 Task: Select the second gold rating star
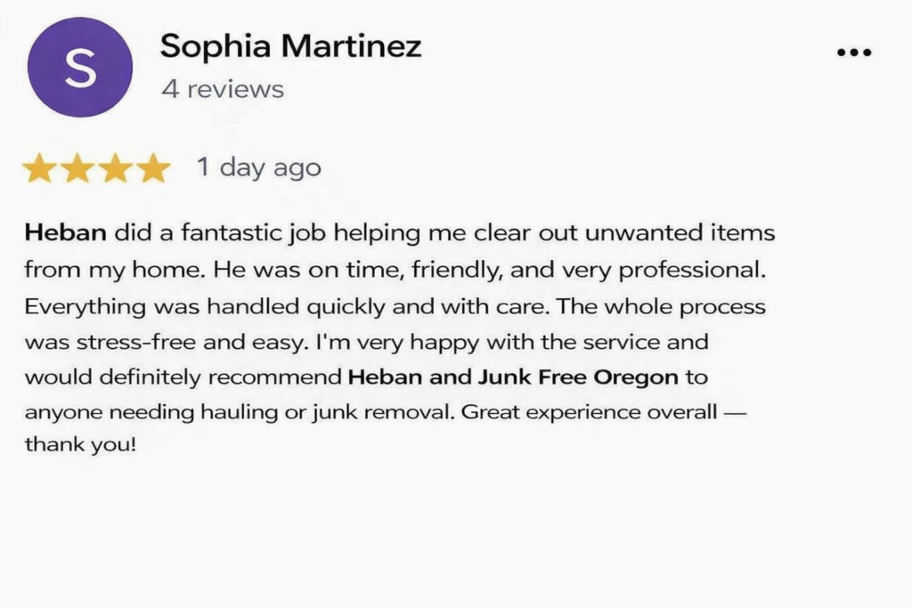click(77, 168)
